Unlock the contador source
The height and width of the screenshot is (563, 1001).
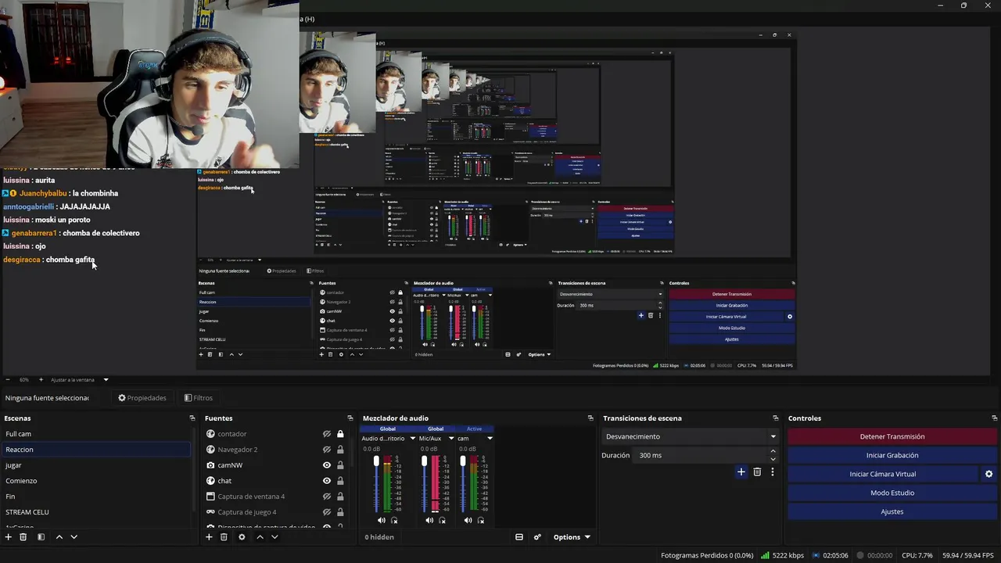(x=340, y=434)
